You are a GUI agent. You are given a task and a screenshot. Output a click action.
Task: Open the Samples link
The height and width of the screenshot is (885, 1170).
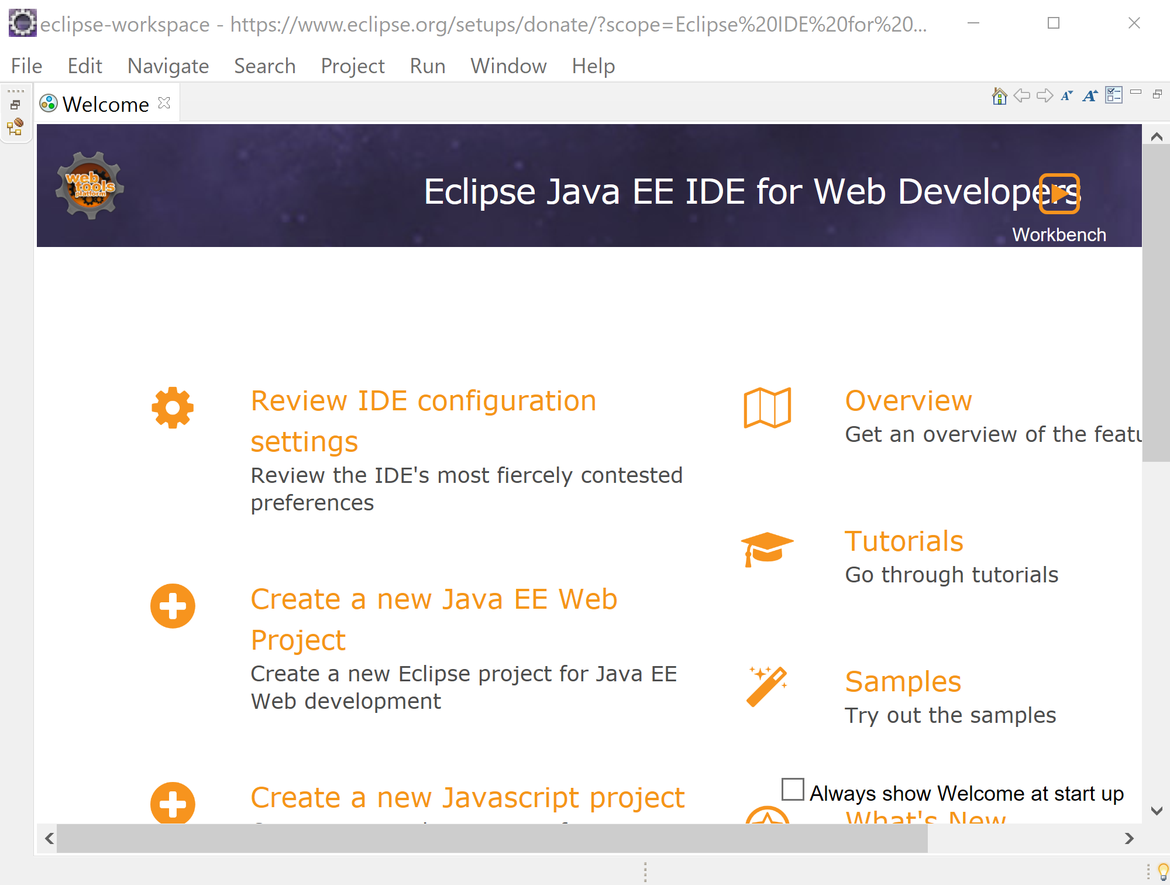903,682
